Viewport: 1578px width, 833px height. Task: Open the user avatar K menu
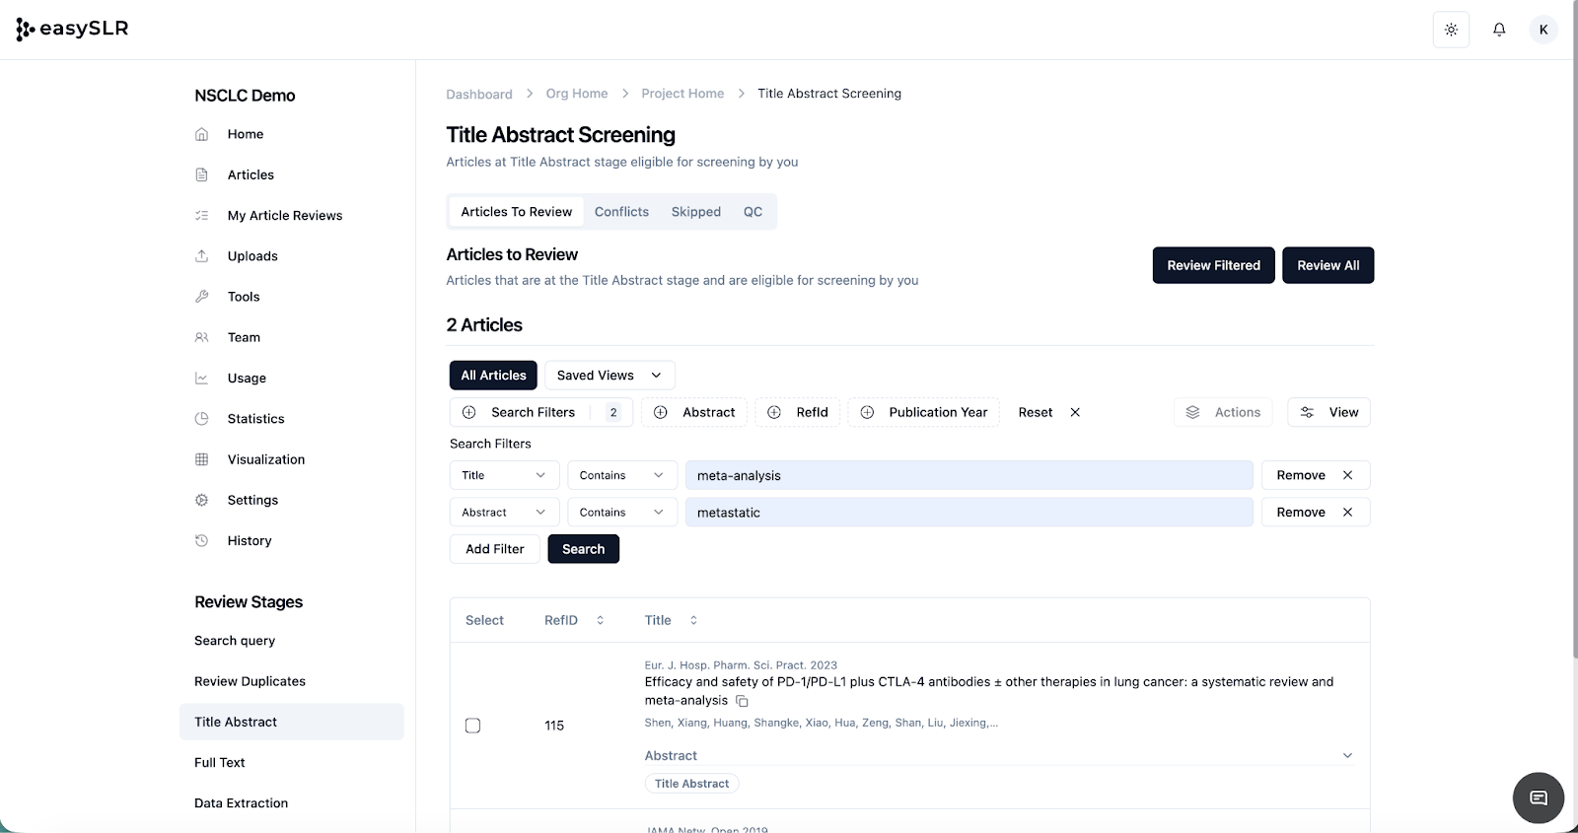click(1543, 30)
